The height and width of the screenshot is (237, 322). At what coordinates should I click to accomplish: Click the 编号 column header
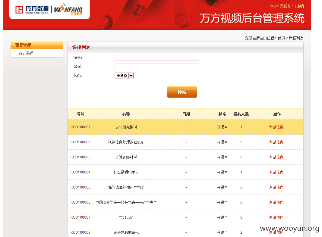pyautogui.click(x=80, y=114)
